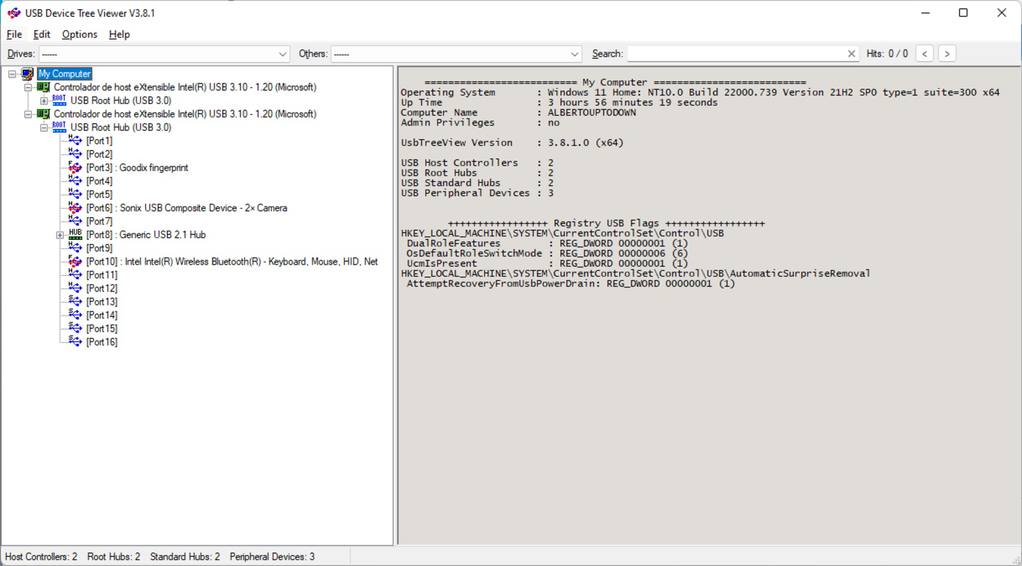The width and height of the screenshot is (1022, 566).
Task: Click Peripheral Devices count in status bar
Action: pyautogui.click(x=272, y=557)
